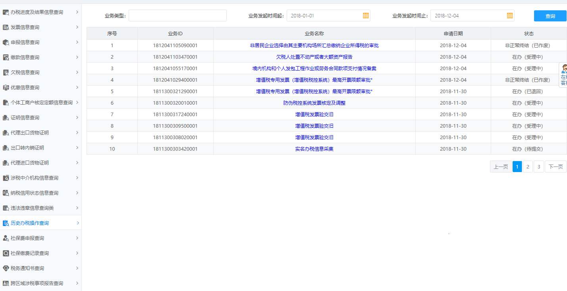Select the 优惠信息查询 sidebar icon
Screen dimensions: 567x291
[x=6, y=87]
